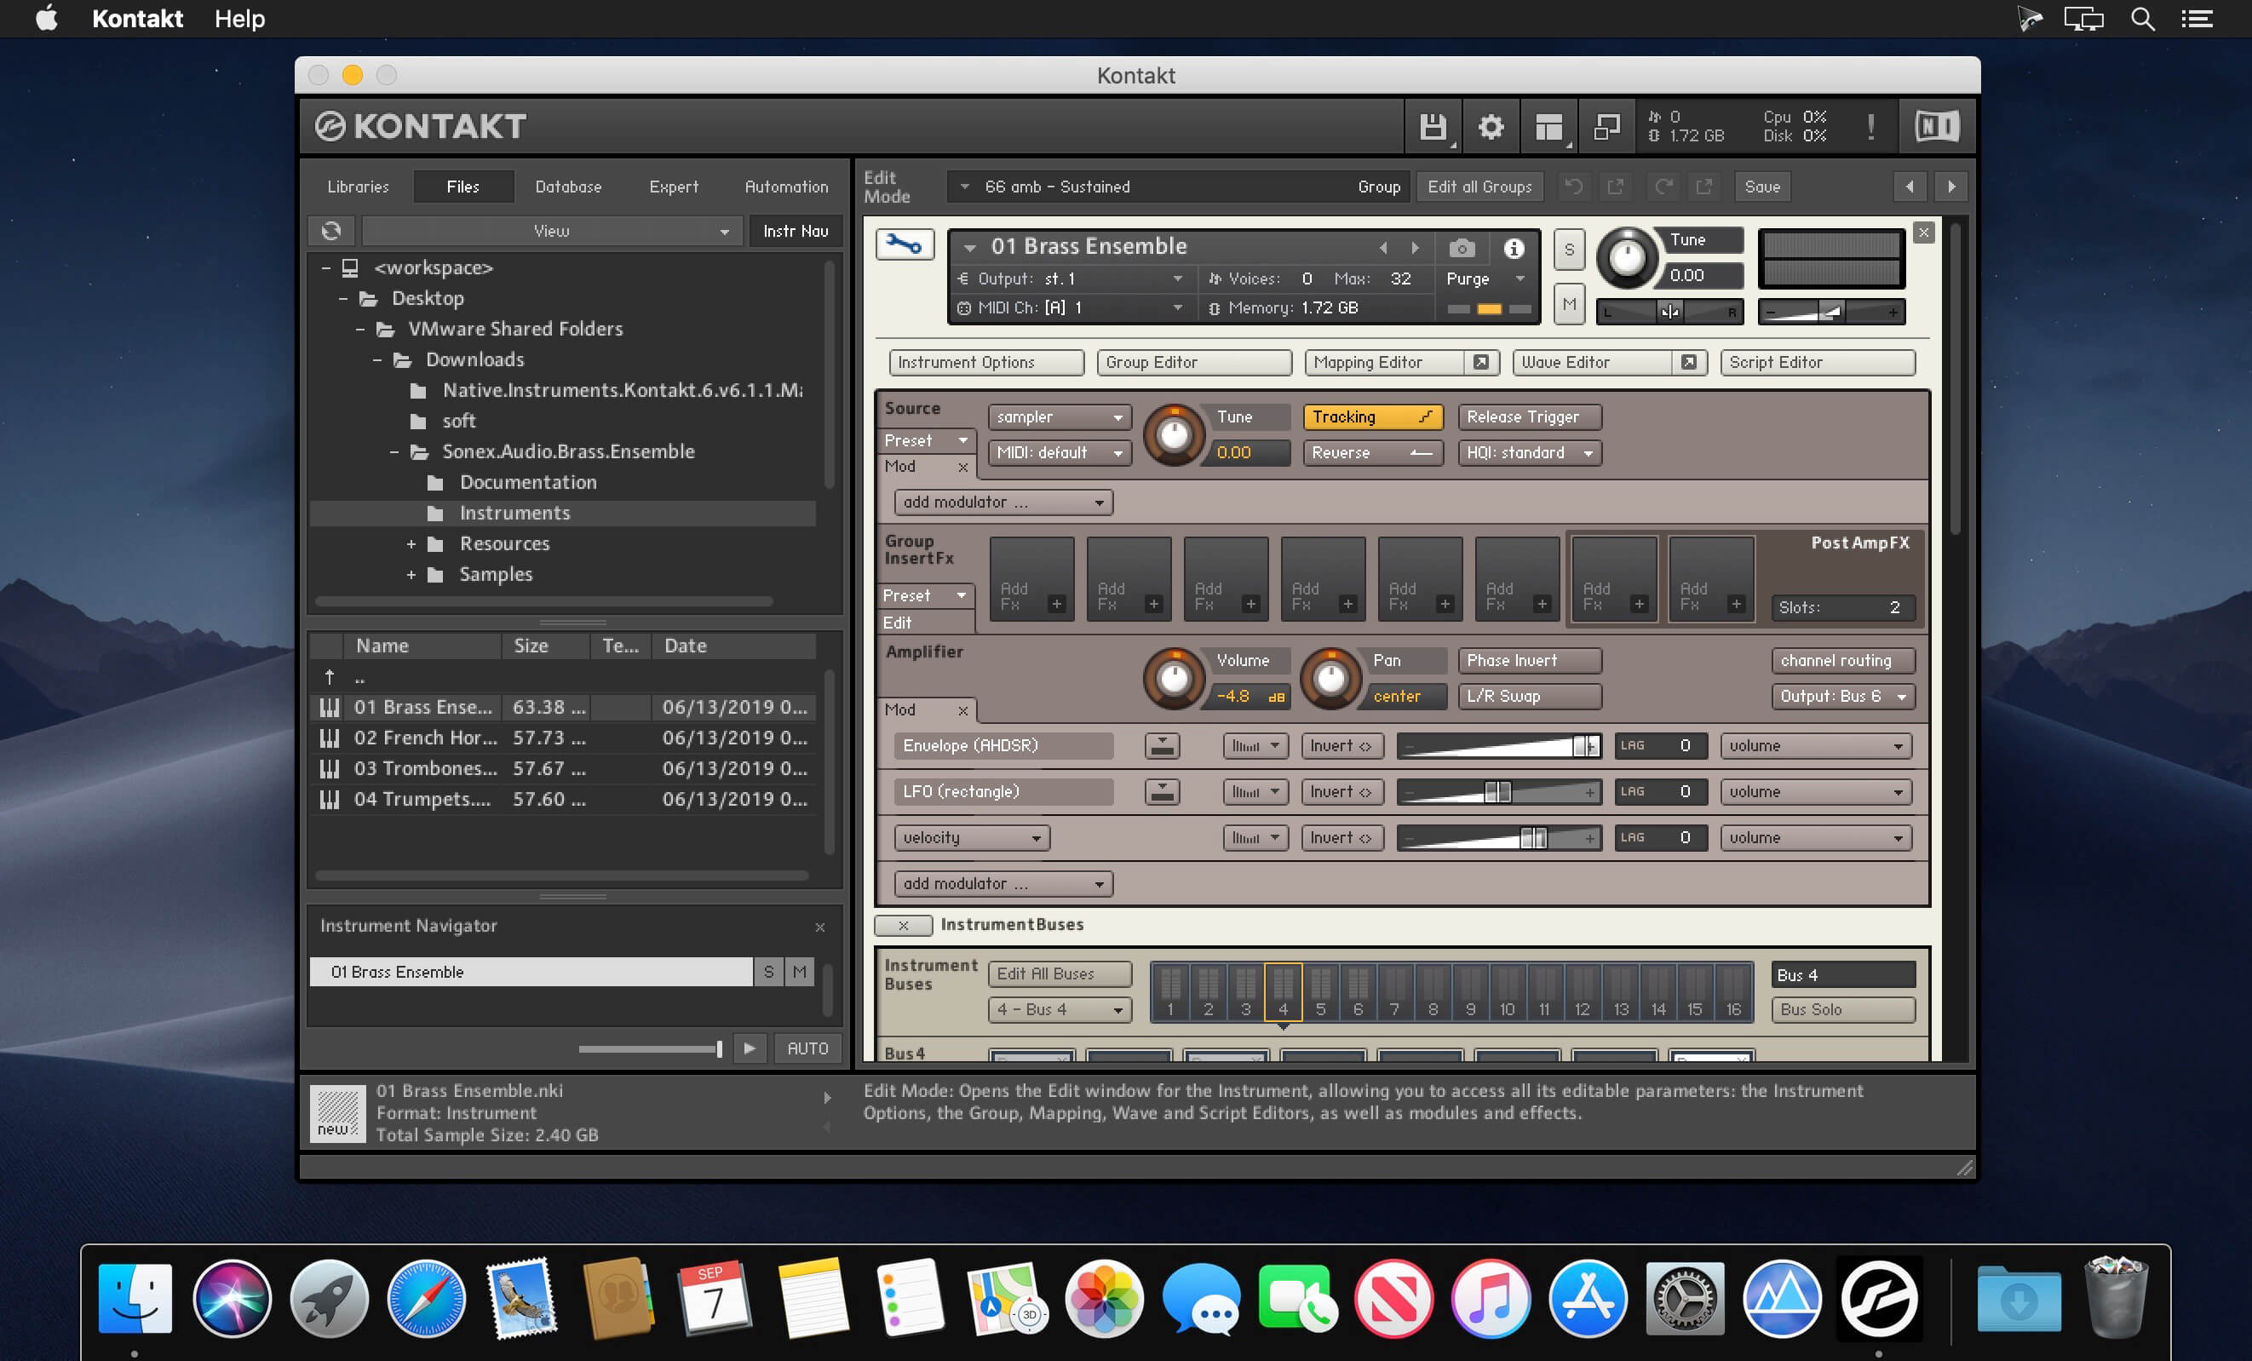Open the workspace layout icon in header

[1548, 126]
